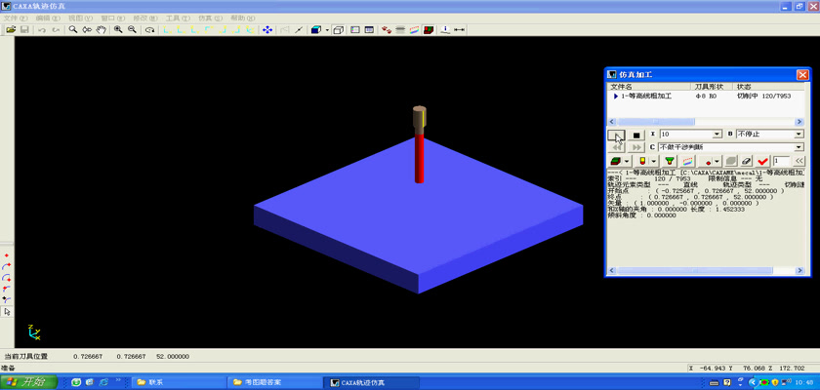The image size is (820, 390).
Task: Open the 窗口 menu
Action: pos(112,18)
